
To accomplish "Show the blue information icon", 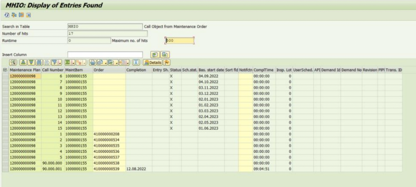I will 136,62.
